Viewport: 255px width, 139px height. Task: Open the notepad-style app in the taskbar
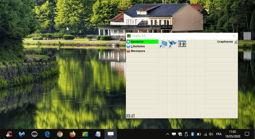[98, 134]
